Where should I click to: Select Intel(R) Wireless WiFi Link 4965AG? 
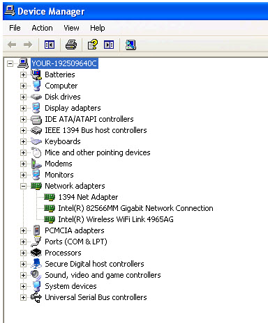pos(116,219)
